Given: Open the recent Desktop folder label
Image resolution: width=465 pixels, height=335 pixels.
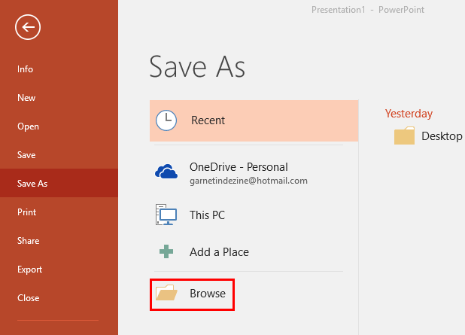Looking at the screenshot, I should pos(442,136).
